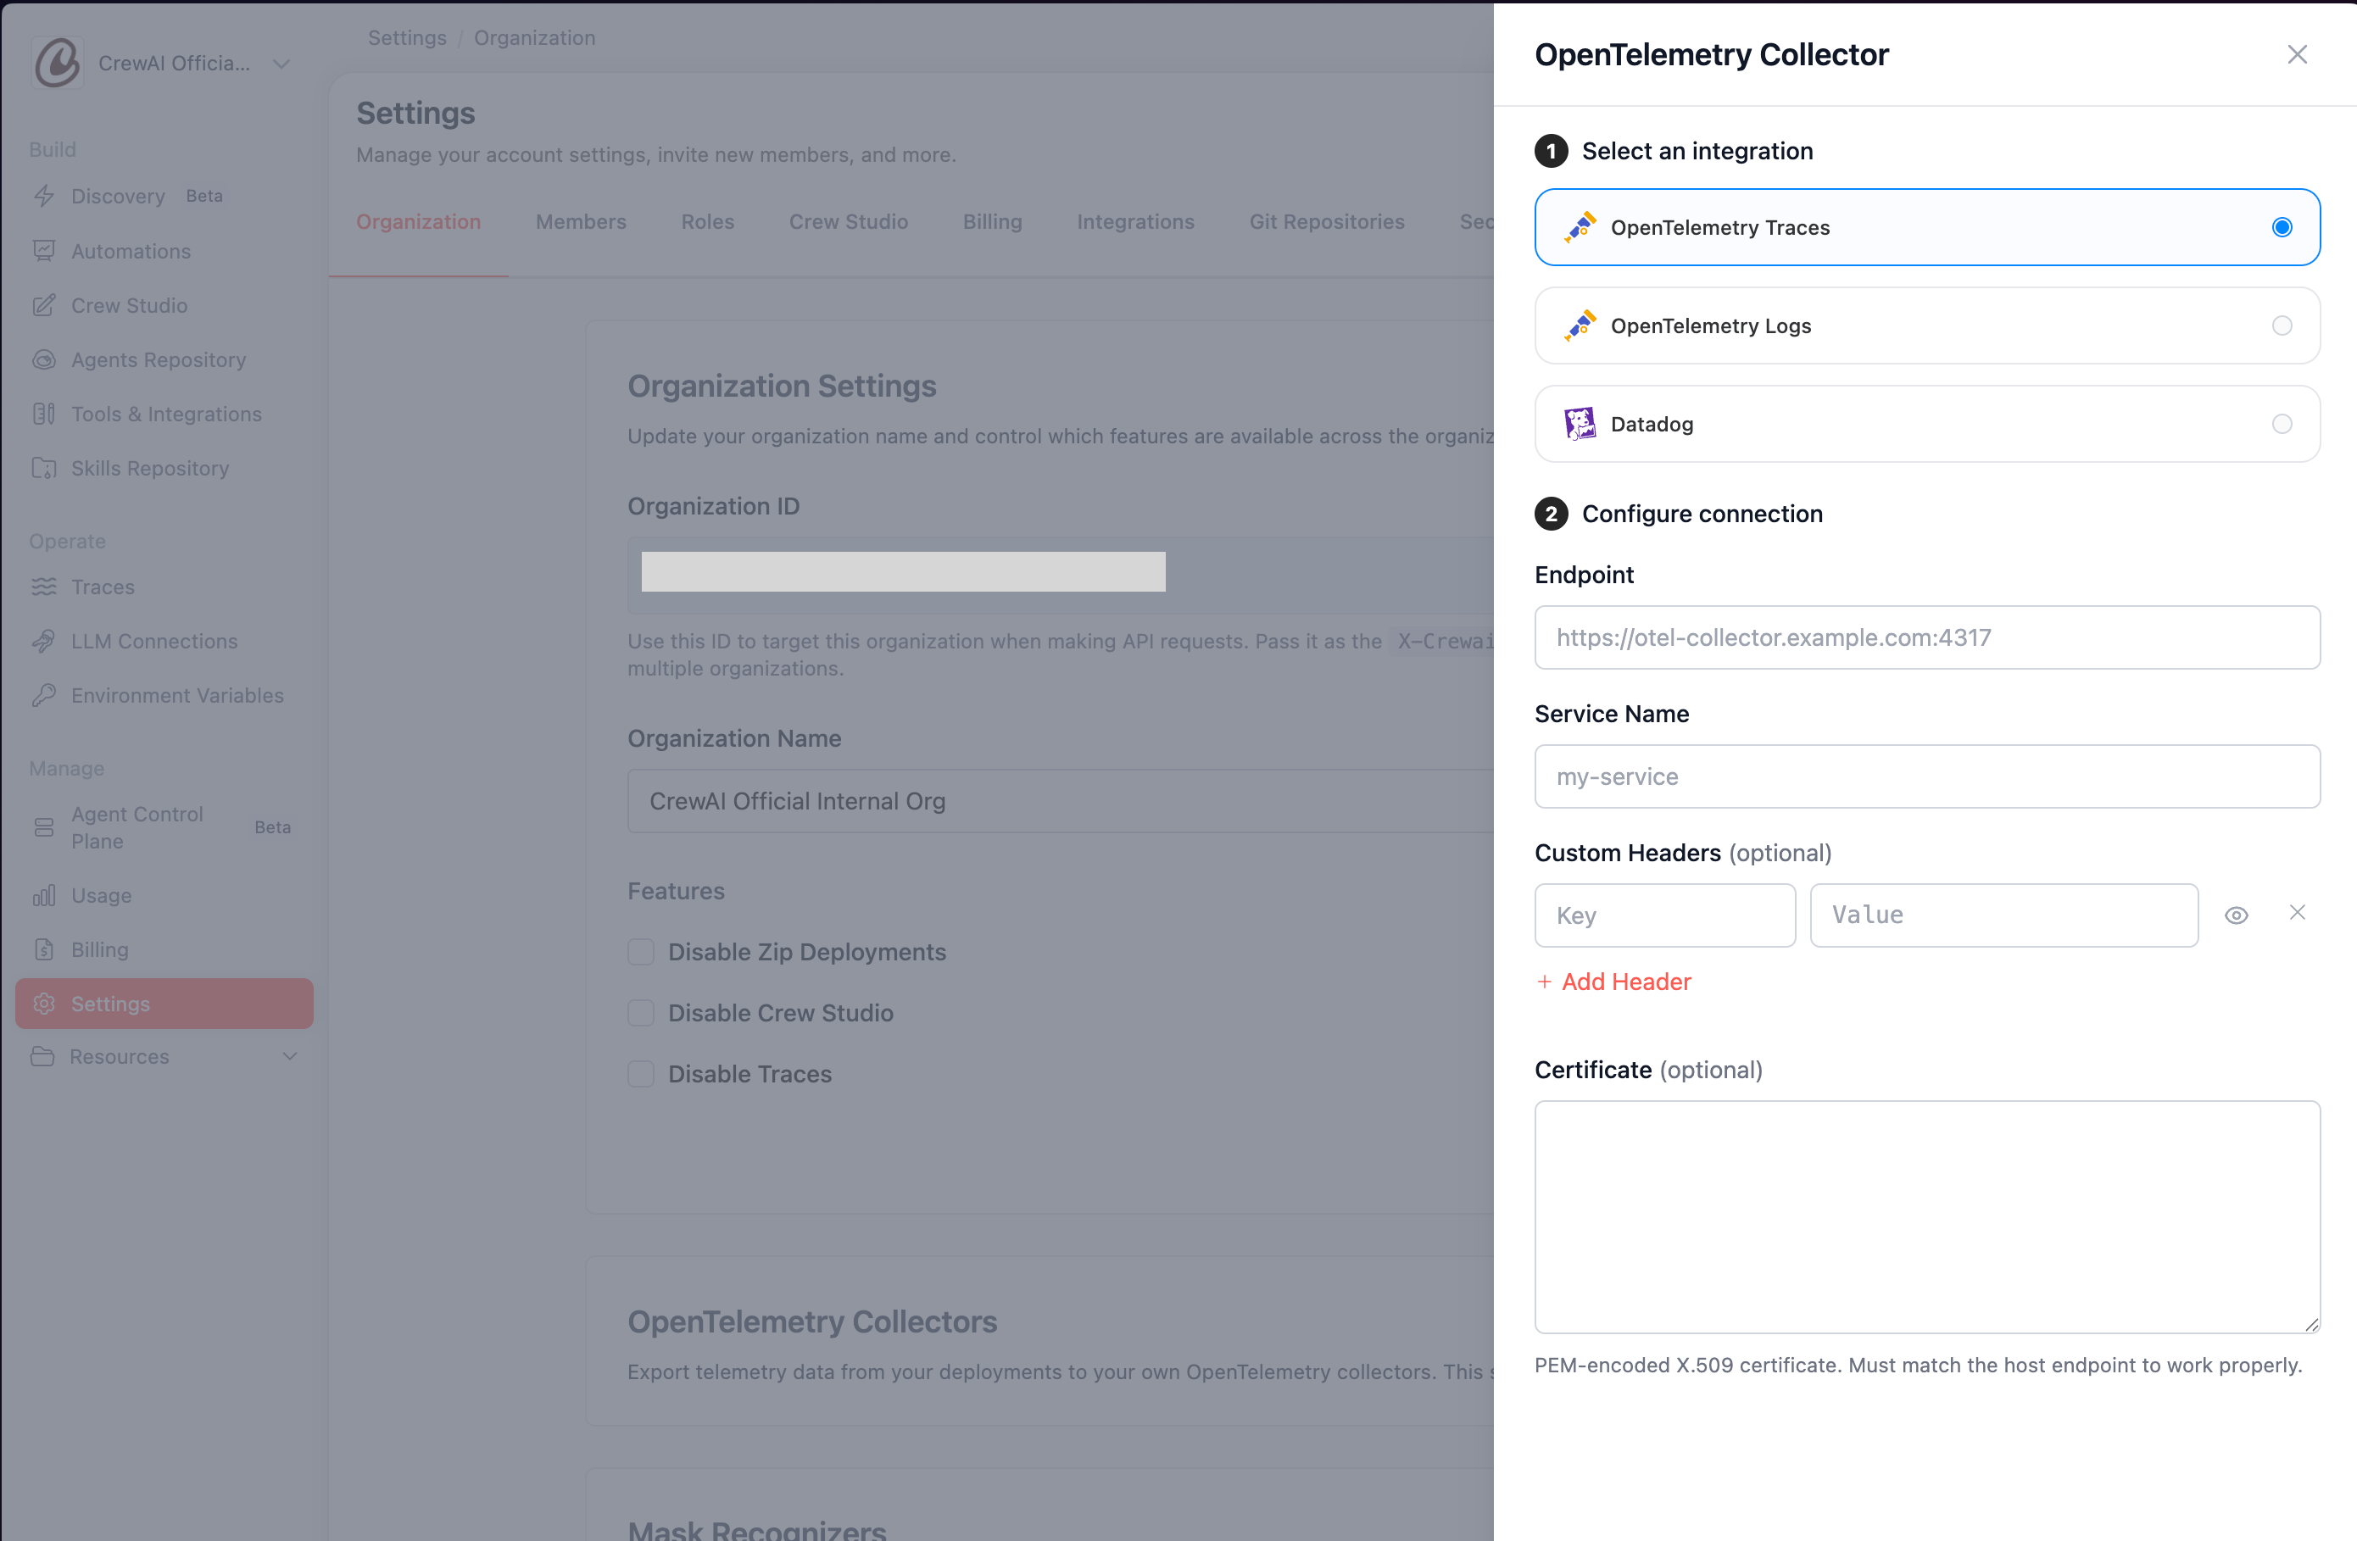The width and height of the screenshot is (2357, 1541).
Task: Open Discovery in the sidebar
Action: [164, 196]
